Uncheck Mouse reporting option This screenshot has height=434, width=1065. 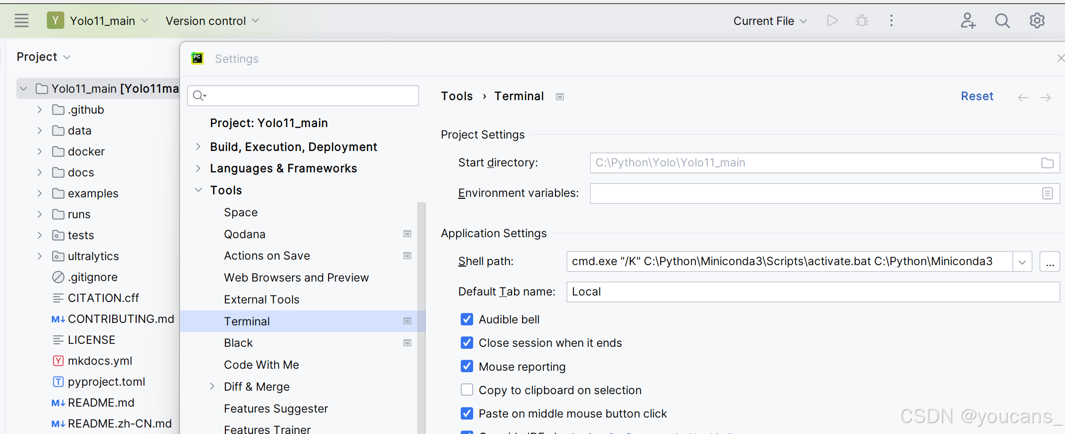coord(467,366)
